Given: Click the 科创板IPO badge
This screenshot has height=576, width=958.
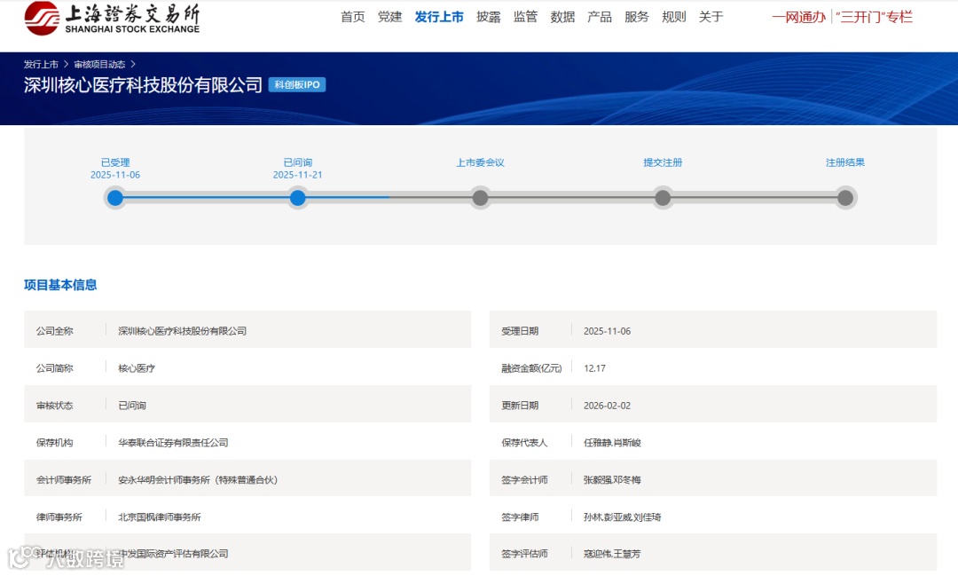Looking at the screenshot, I should tap(297, 85).
